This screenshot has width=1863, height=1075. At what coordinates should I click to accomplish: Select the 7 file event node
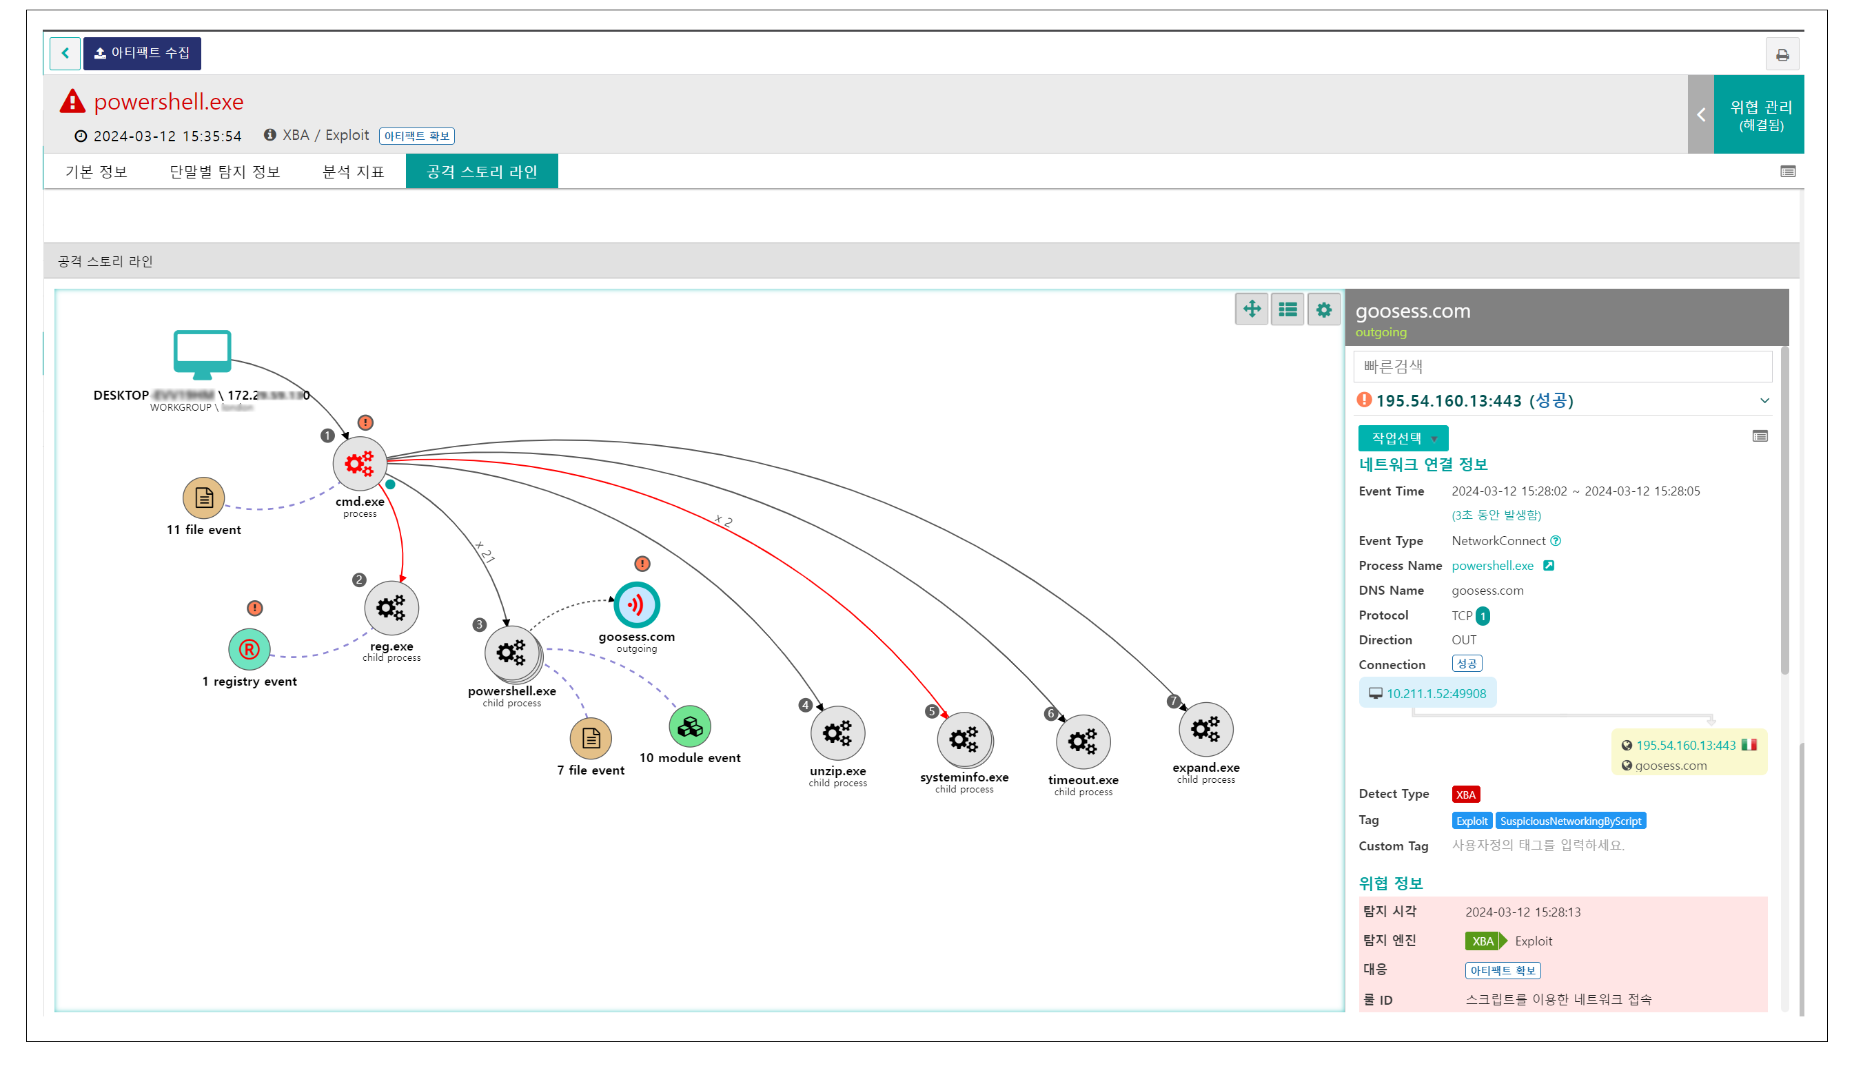[591, 737]
